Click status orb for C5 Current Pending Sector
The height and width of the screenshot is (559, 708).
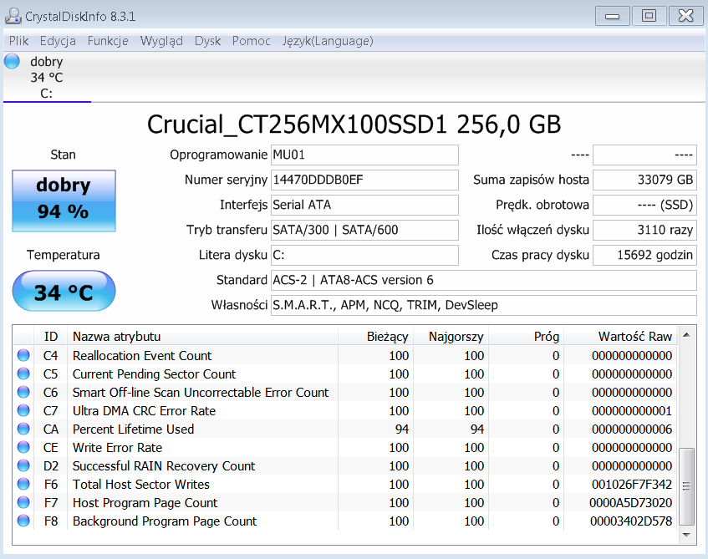23,374
